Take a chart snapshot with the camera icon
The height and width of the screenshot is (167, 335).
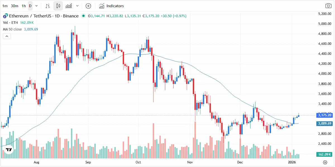click(328, 6)
